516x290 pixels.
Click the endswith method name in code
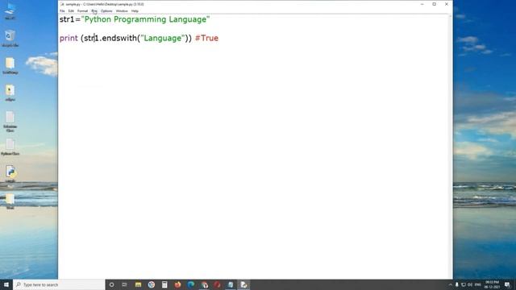(x=120, y=38)
